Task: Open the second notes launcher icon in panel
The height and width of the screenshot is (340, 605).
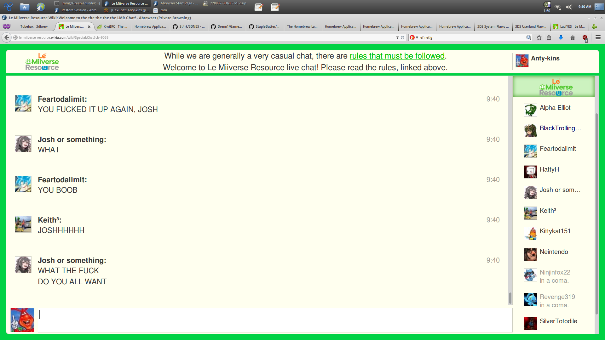Action: tap(275, 7)
